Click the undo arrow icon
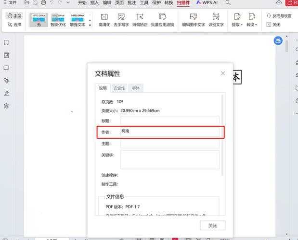The width and height of the screenshot is (298, 240). pos(52,2)
